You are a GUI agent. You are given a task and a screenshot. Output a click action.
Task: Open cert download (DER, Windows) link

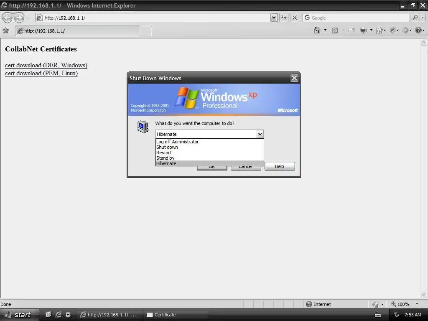pos(46,65)
